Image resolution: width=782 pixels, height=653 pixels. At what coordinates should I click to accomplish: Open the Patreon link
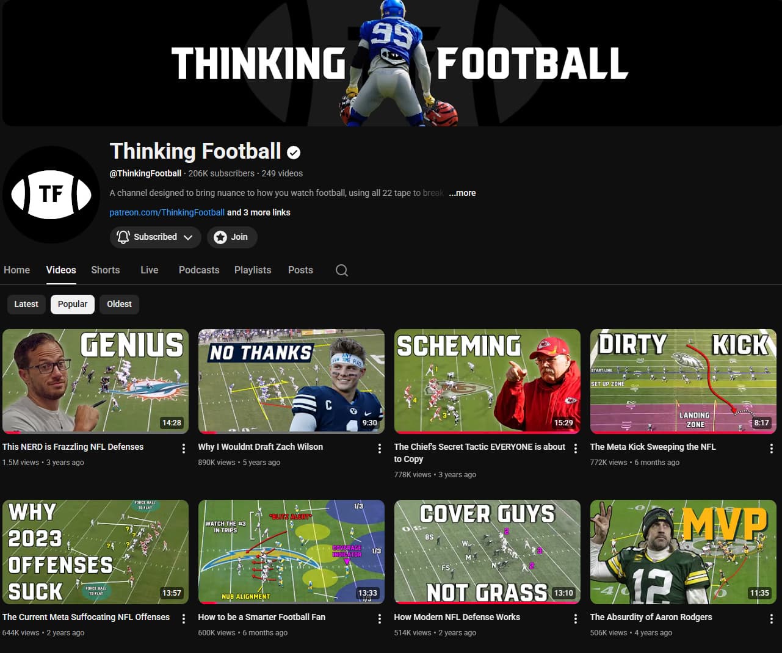click(x=167, y=212)
